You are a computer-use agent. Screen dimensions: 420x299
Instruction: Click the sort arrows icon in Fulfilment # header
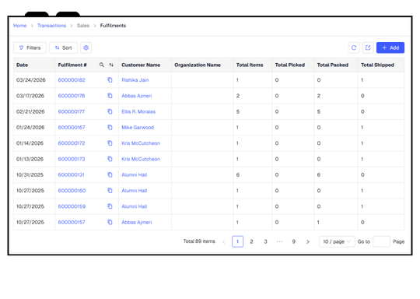click(x=111, y=65)
